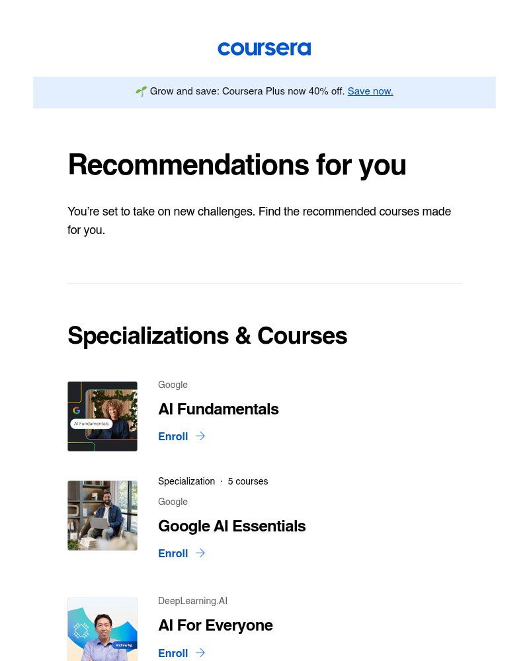Click the arrow icon beside AI For Everyone Enroll
Viewport: 529px width, 661px height.
200,653
